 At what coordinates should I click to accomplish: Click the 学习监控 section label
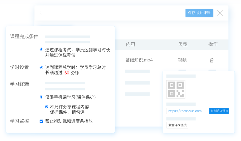tap(19, 121)
